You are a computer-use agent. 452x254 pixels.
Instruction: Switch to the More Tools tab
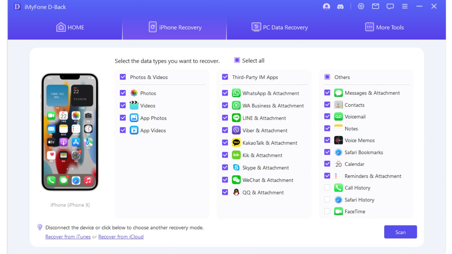[x=384, y=27]
